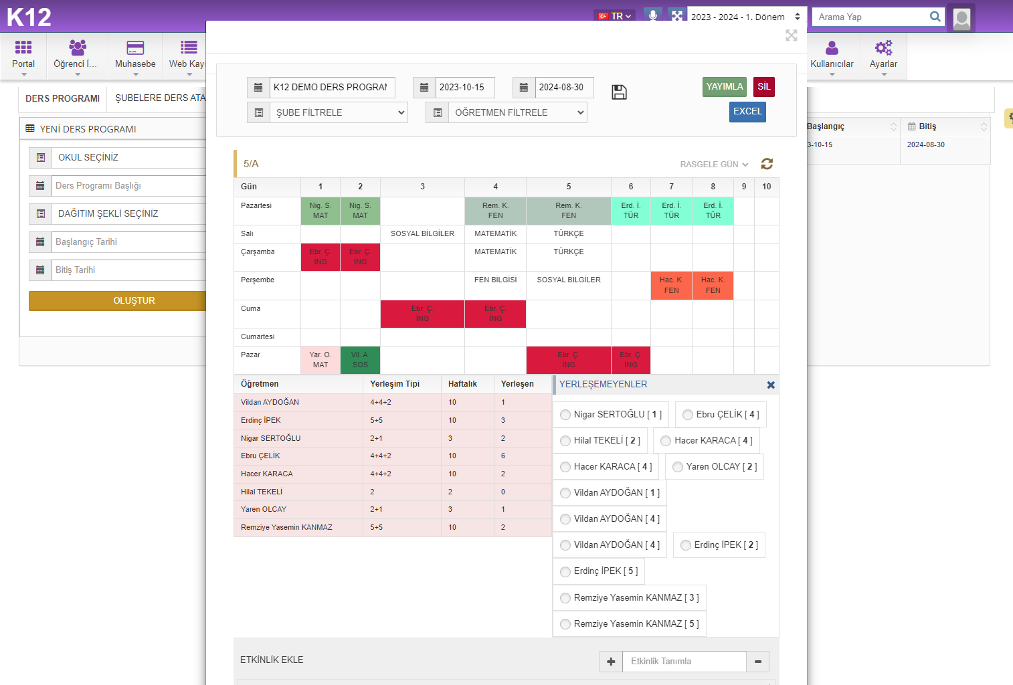Viewport: 1013px width, 685px height.
Task: Open the Portal grid icon
Action: [23, 47]
